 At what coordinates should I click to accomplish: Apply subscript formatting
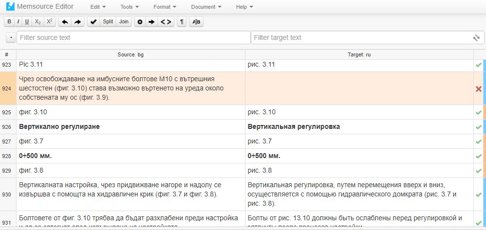(38, 22)
